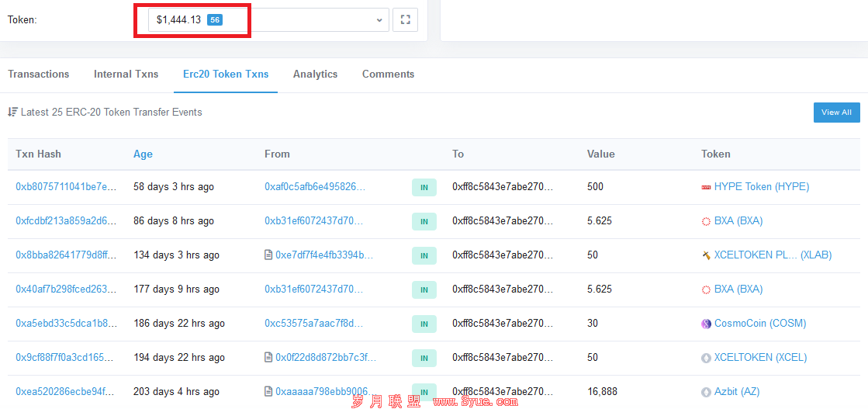Image resolution: width=868 pixels, height=409 pixels.
Task: Click the value 500 in HYPE row
Action: (595, 187)
